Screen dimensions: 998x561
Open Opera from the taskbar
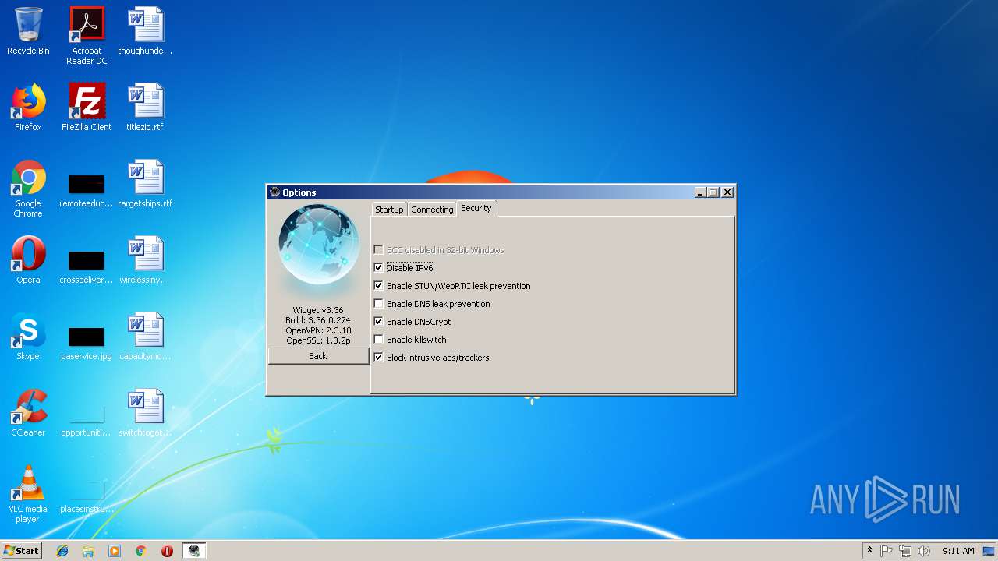click(167, 551)
